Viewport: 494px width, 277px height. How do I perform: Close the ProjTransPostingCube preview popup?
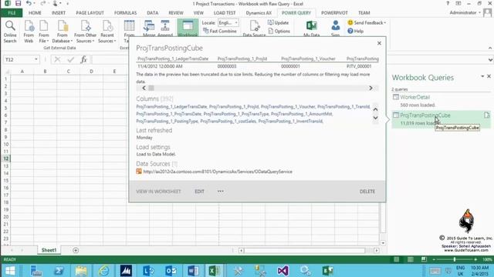click(379, 43)
